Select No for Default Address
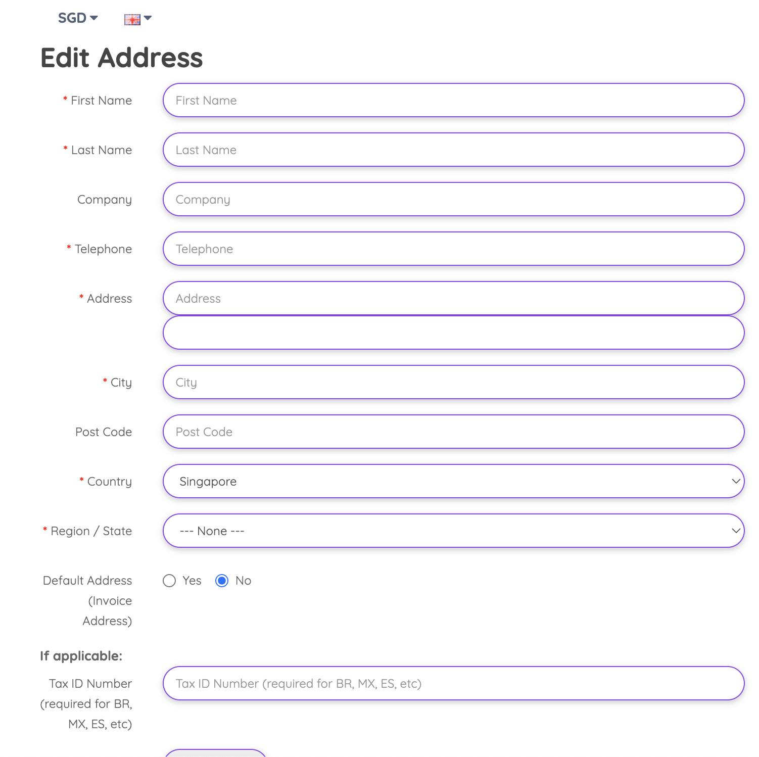This screenshot has height=757, width=759. coord(222,581)
